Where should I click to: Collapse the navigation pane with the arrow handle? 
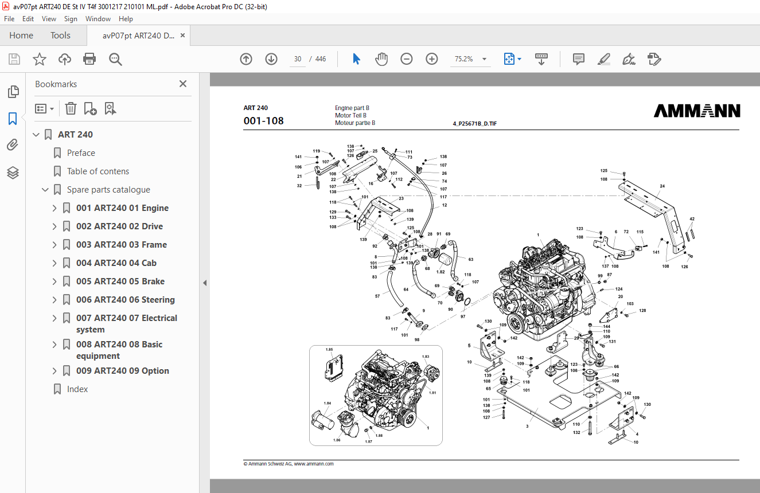(205, 283)
